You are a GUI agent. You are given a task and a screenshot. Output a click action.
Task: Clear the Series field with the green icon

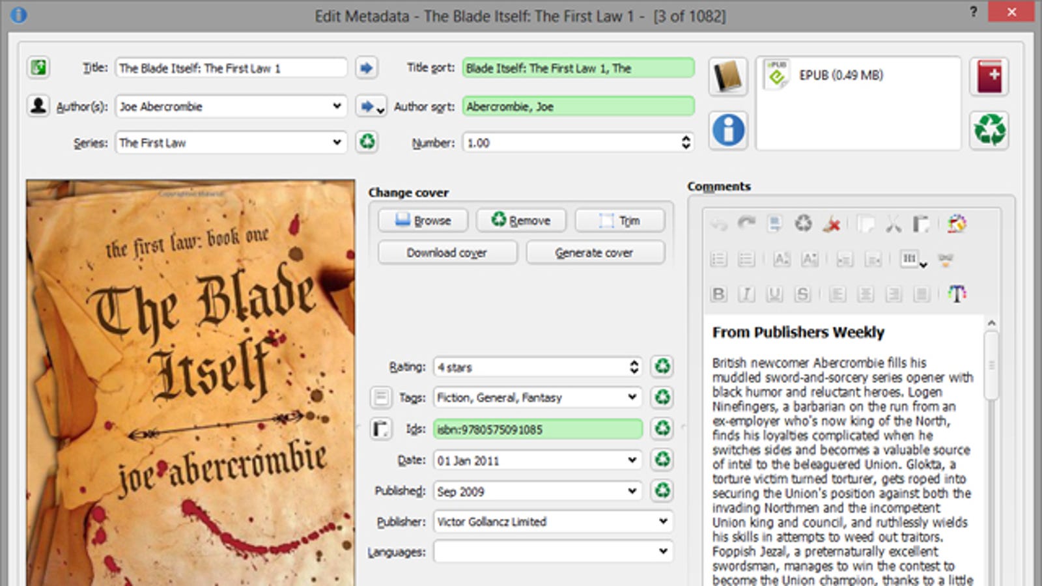coord(367,141)
